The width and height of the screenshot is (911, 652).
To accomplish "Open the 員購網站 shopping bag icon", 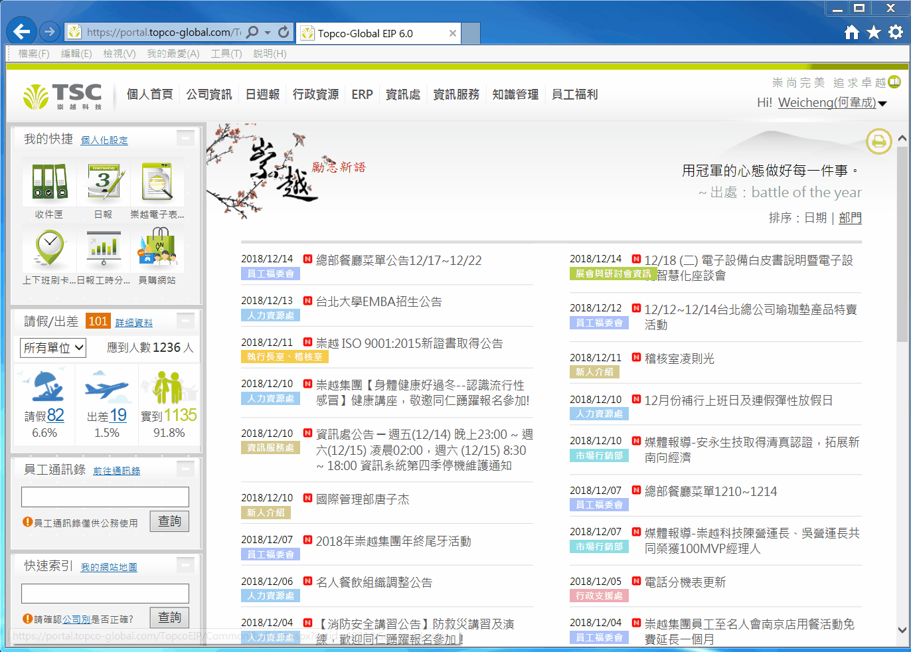I will click(x=157, y=249).
